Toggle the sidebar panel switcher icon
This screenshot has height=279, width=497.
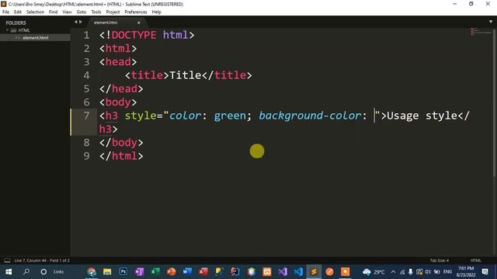coord(7,260)
